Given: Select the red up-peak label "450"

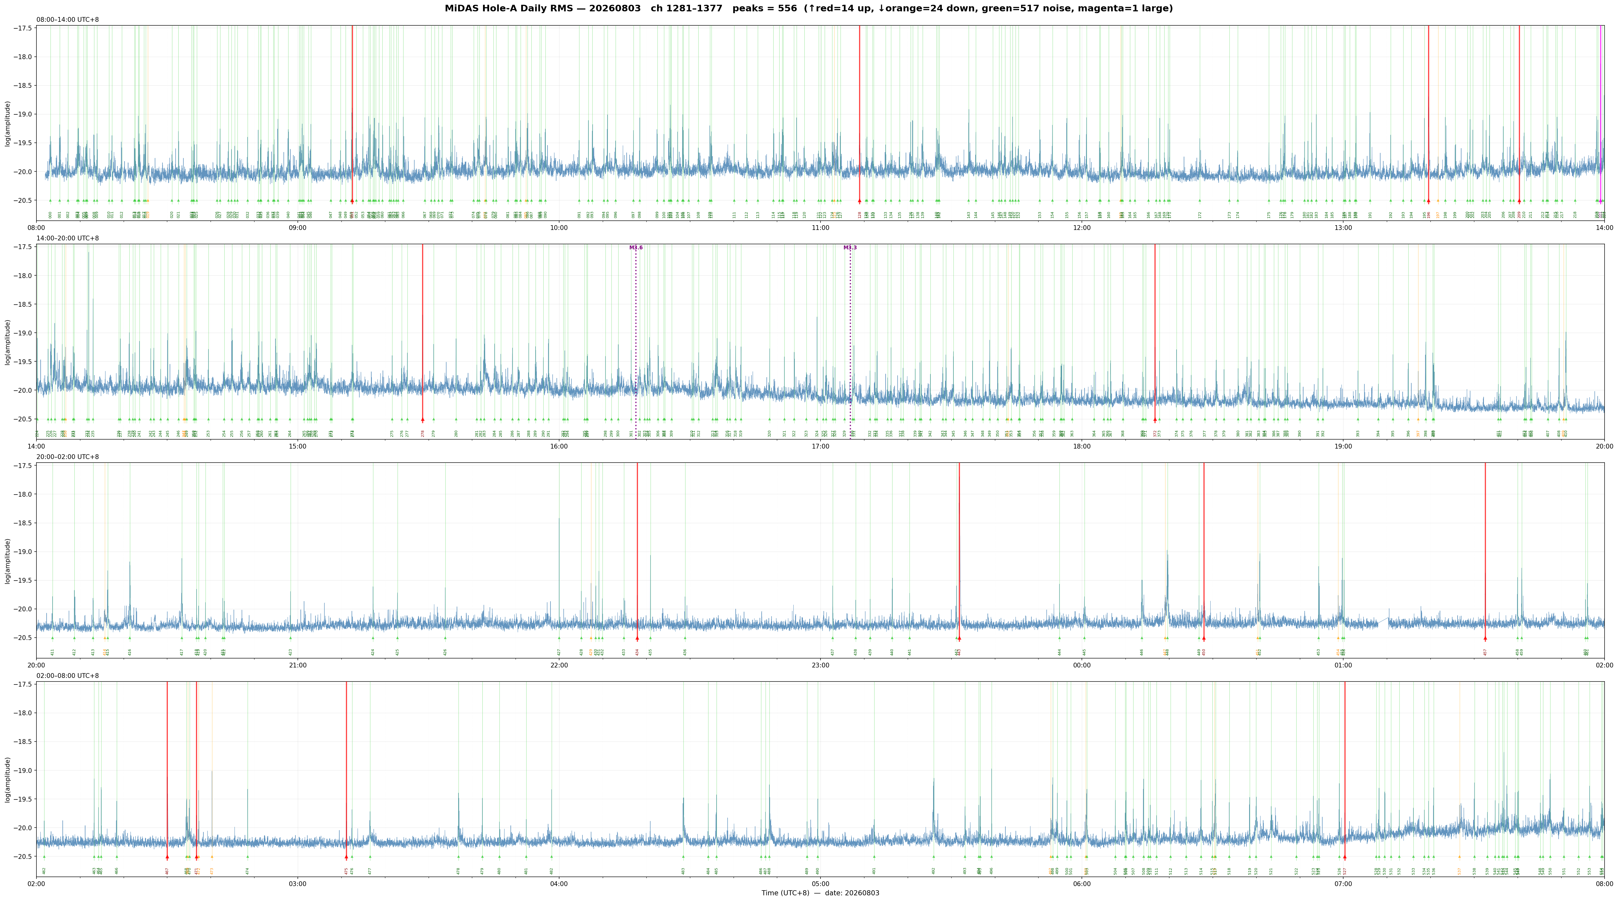Looking at the screenshot, I should [x=1203, y=652].
